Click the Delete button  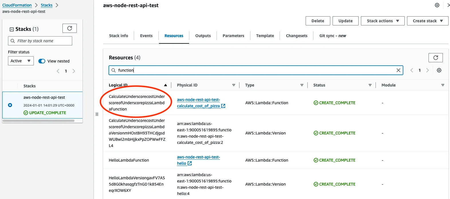tap(318, 21)
